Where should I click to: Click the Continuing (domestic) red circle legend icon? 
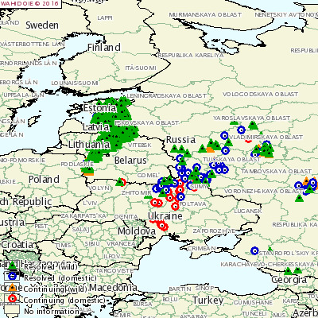click(12, 299)
